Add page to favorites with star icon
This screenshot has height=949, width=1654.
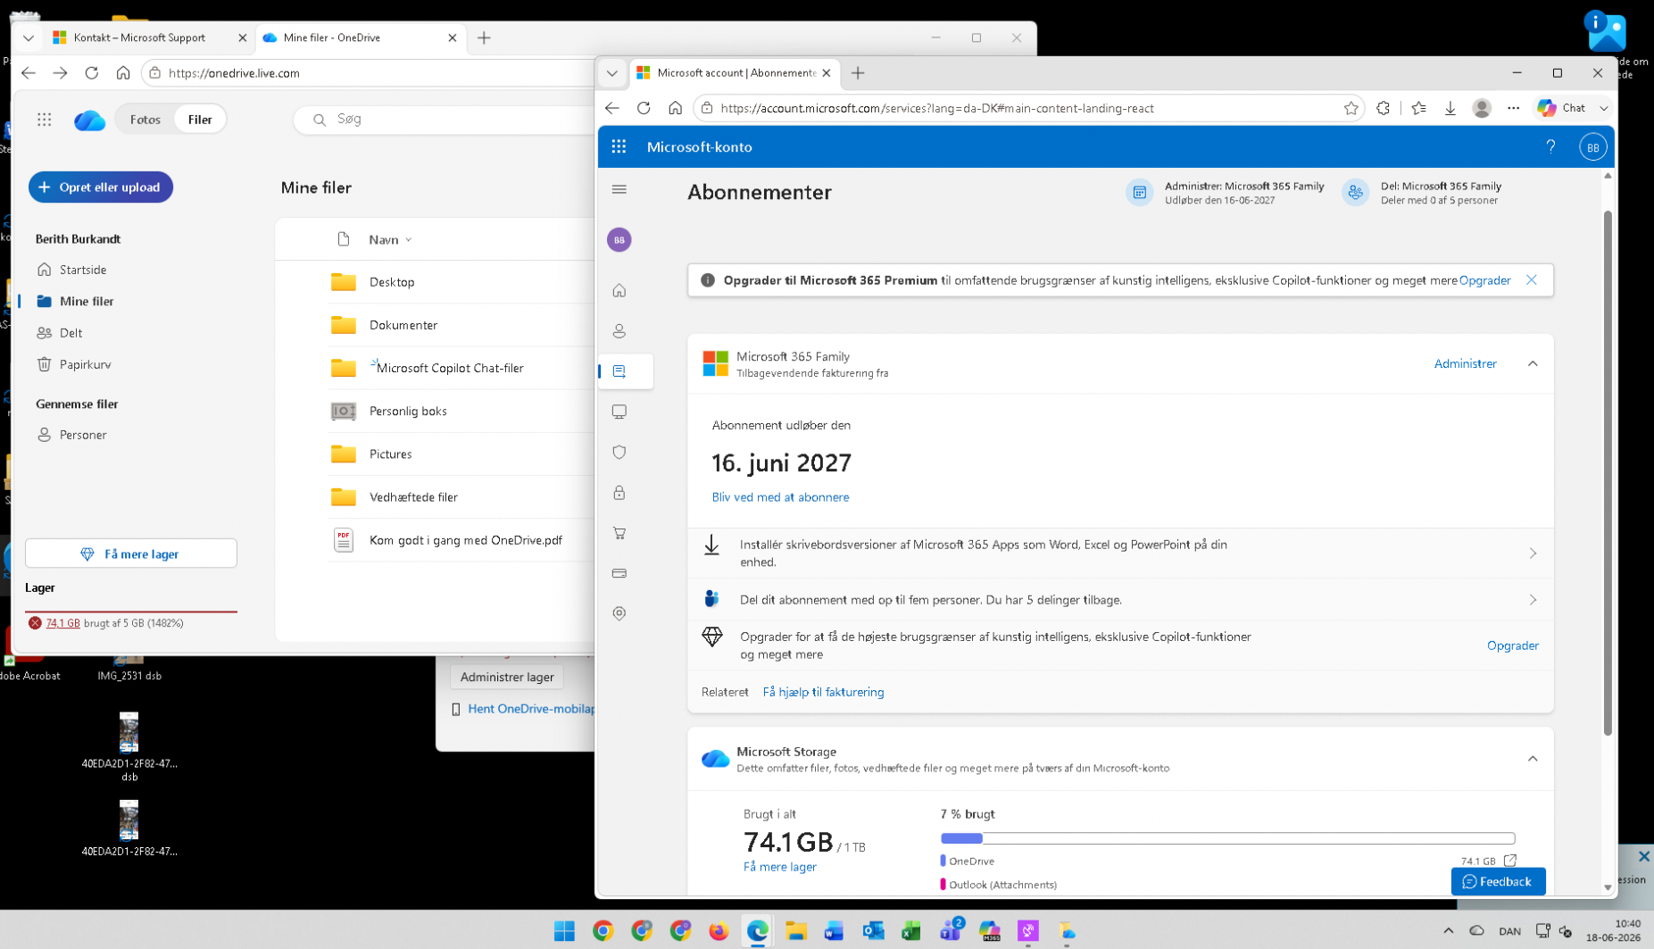tap(1351, 108)
